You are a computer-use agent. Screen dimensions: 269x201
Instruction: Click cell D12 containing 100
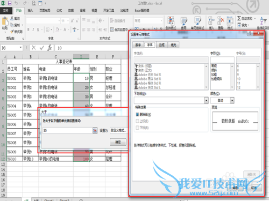click(81, 159)
